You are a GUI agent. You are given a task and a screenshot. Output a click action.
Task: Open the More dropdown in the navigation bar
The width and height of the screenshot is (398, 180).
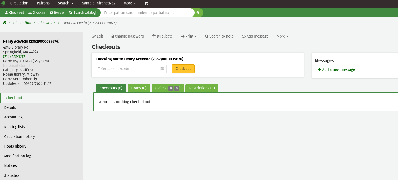tap(129, 3)
